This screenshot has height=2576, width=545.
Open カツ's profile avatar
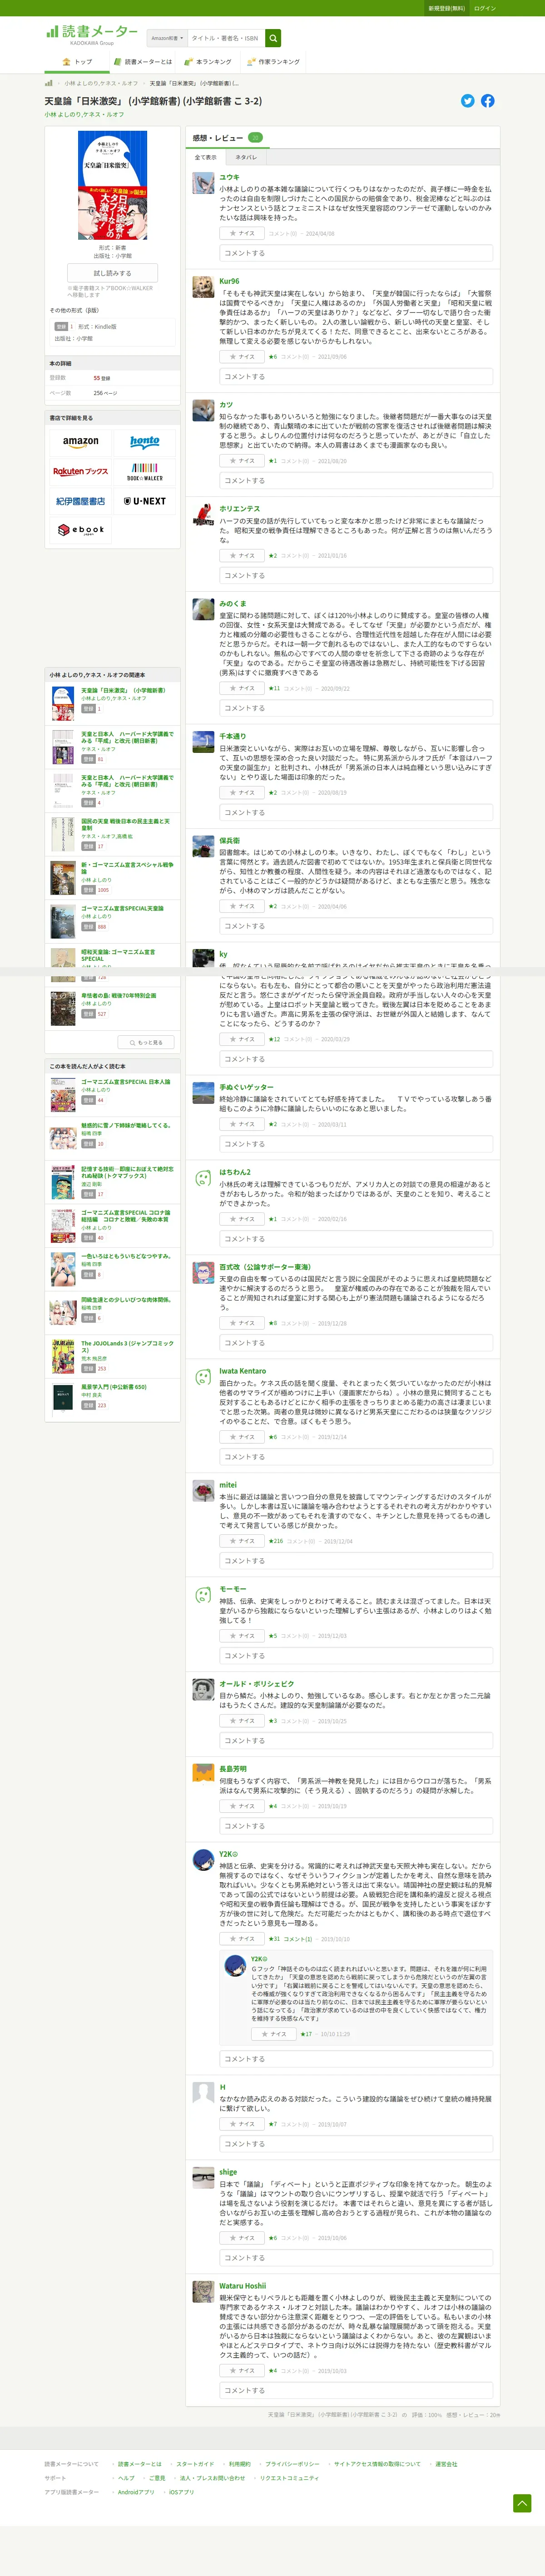pyautogui.click(x=203, y=410)
